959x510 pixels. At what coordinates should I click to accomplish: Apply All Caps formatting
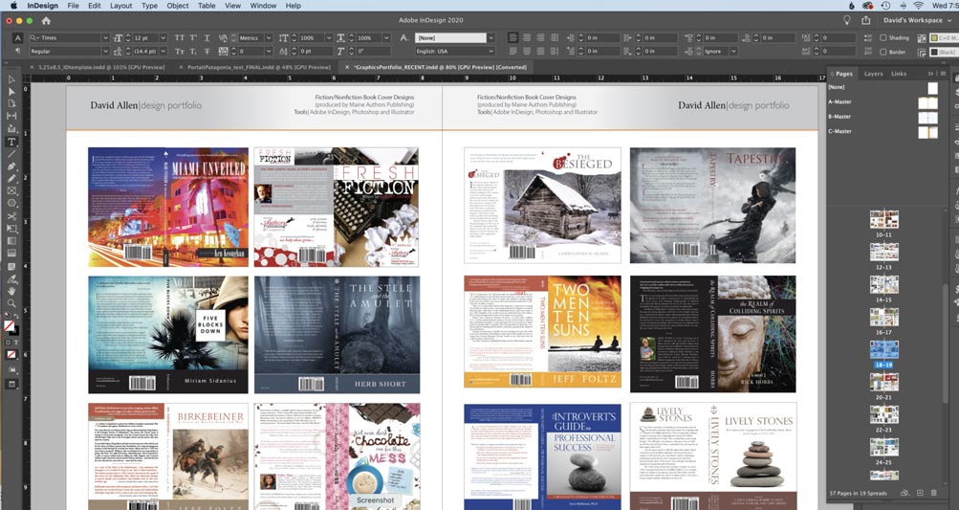click(179, 38)
